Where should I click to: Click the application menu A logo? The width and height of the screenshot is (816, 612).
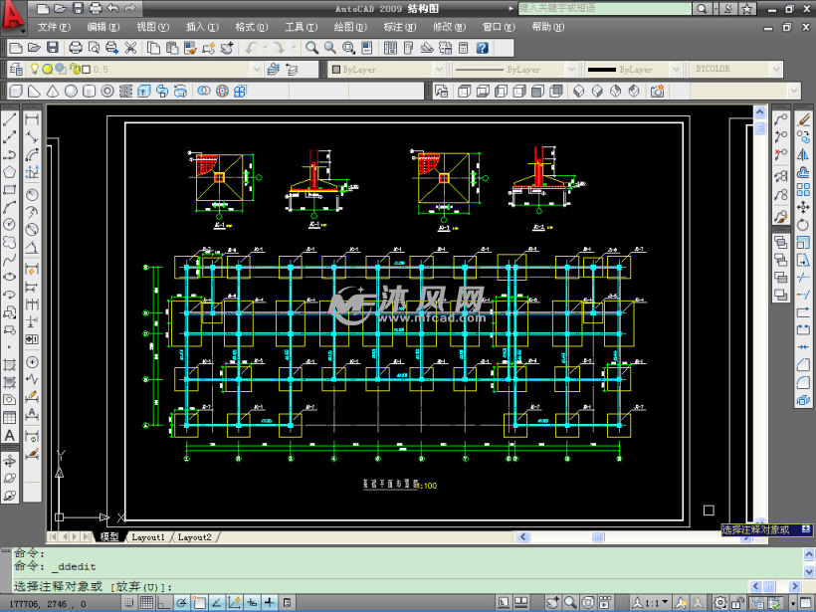pos(13,13)
